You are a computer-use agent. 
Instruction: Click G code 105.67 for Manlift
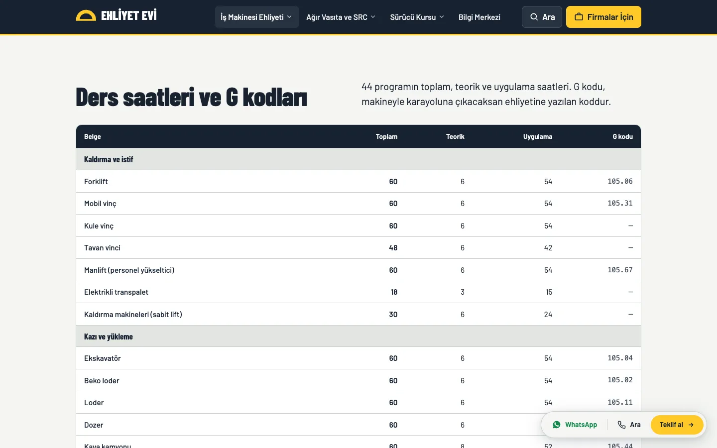point(620,270)
